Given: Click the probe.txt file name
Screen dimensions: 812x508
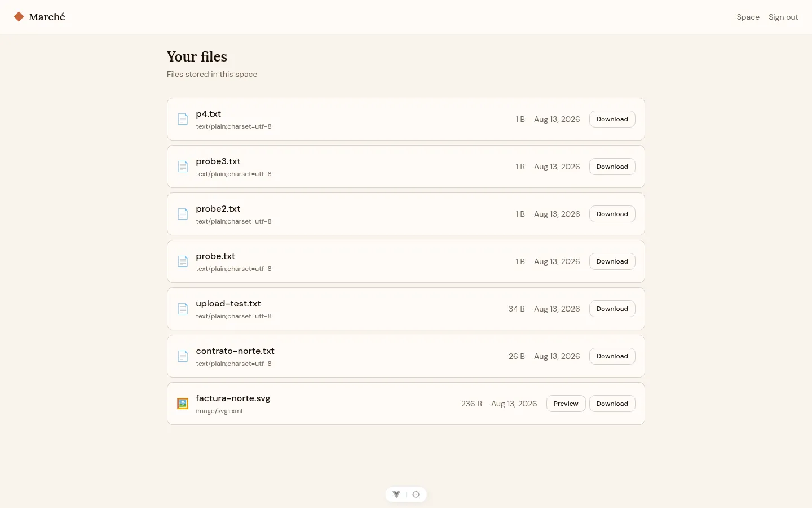Looking at the screenshot, I should click(x=215, y=256).
